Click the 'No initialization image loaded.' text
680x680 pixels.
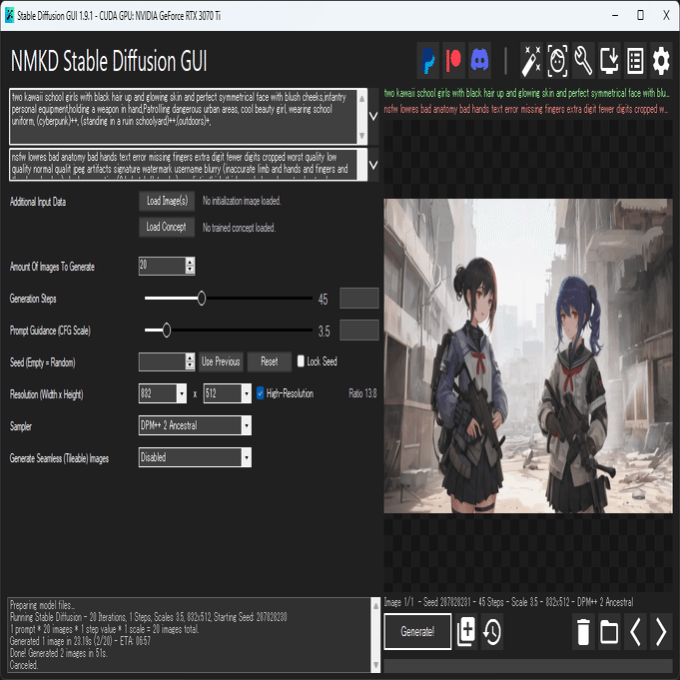pos(242,201)
